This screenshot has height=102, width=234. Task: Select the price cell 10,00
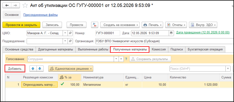click(x=155, y=85)
